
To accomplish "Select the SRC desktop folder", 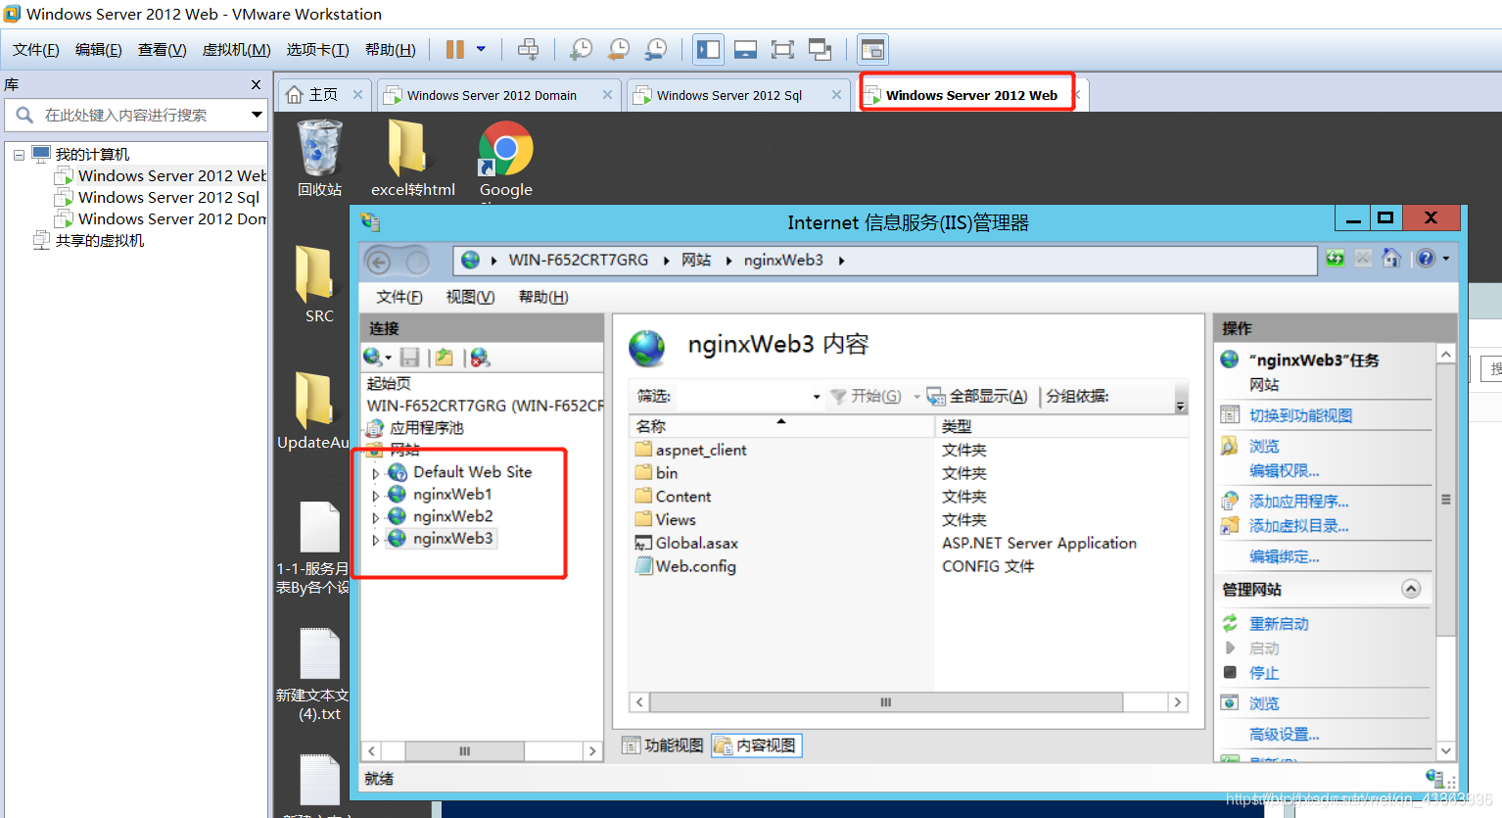I will click(318, 284).
